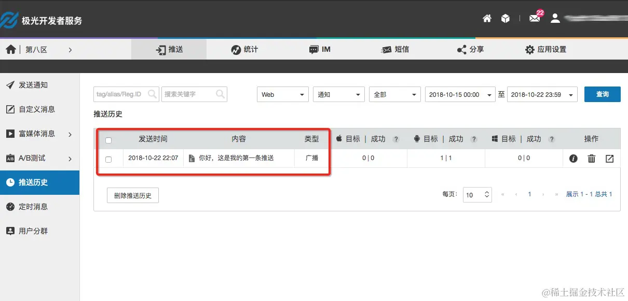Open the 应用设置 menu
The width and height of the screenshot is (628, 301).
point(545,49)
